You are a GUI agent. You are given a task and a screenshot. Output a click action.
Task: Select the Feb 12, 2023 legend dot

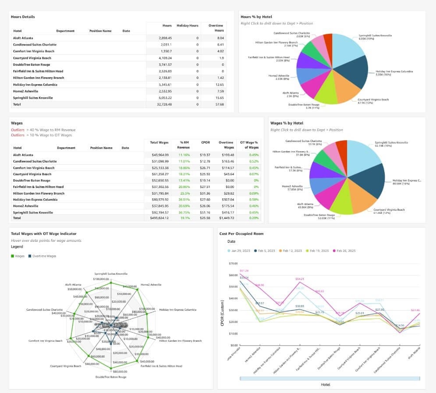coord(280,251)
